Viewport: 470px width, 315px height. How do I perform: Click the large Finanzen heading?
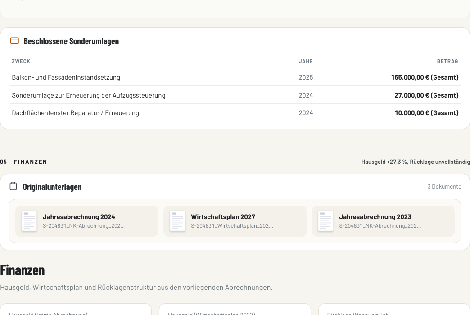pyautogui.click(x=23, y=270)
